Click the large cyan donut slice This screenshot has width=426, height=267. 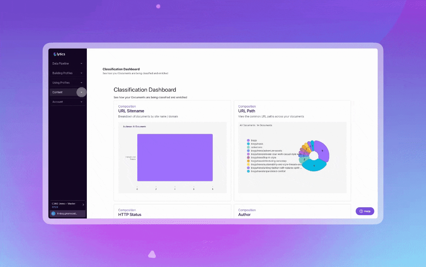314,165
